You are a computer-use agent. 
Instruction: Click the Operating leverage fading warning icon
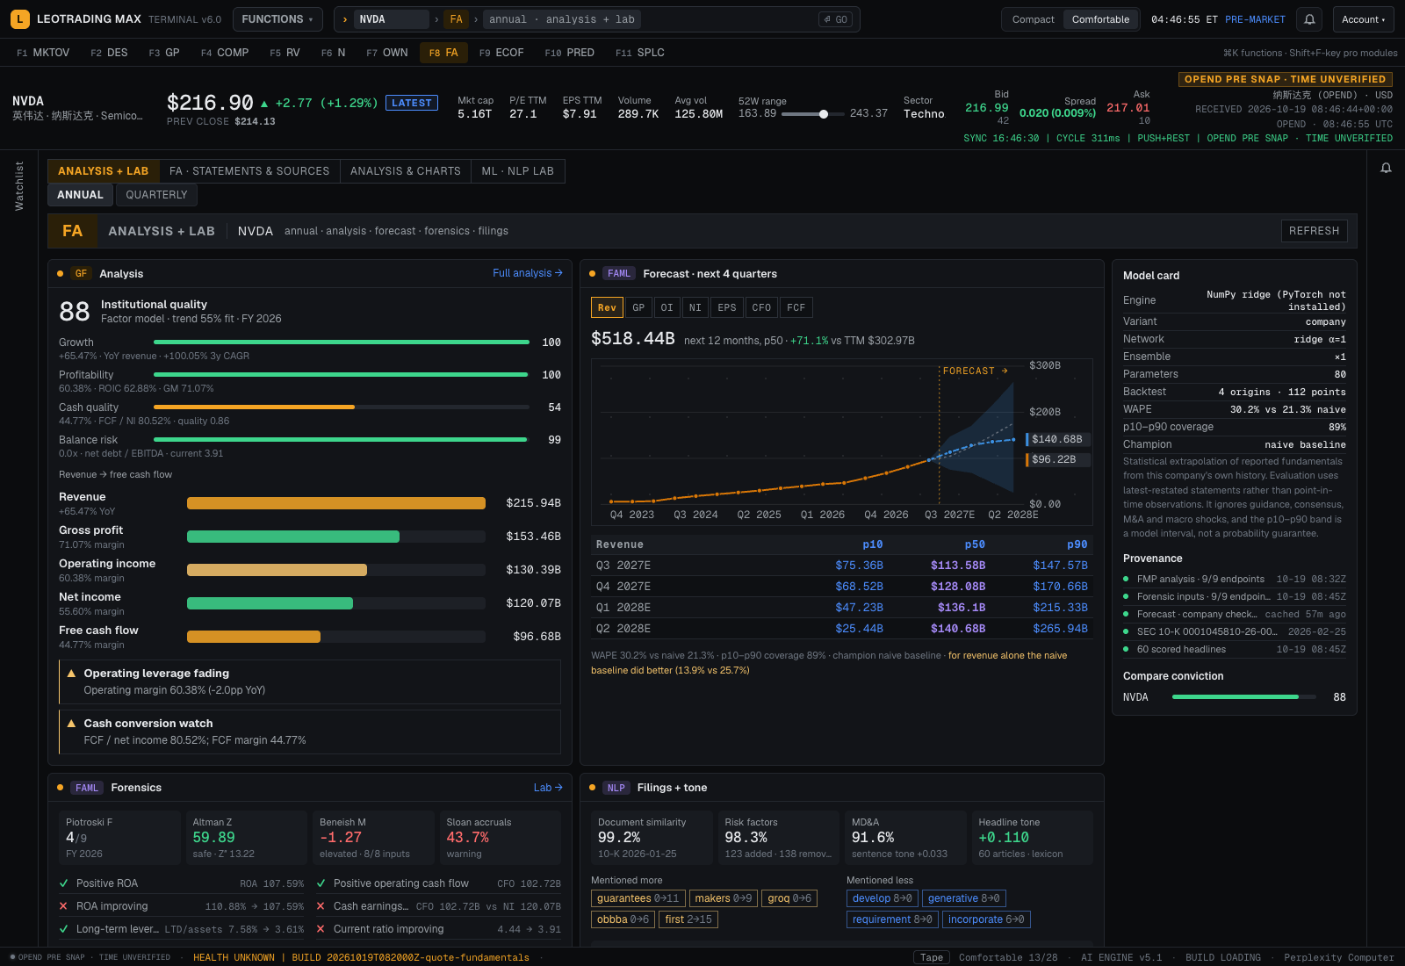(x=71, y=674)
